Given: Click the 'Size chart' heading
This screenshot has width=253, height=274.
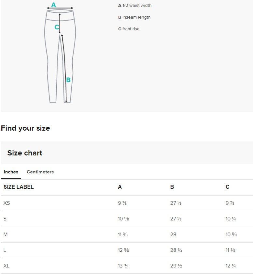Looking at the screenshot, I should [25, 153].
